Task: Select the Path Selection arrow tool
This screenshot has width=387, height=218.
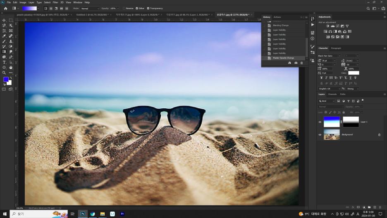Action: pos(11,62)
